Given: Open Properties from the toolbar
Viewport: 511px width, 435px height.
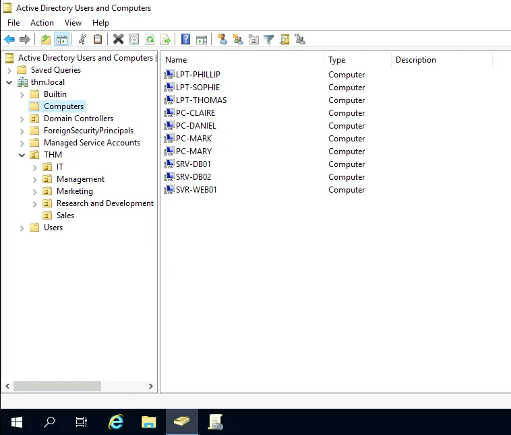Looking at the screenshot, I should 134,40.
